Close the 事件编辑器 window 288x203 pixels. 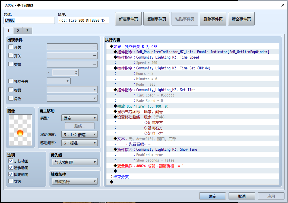coord(283,5)
